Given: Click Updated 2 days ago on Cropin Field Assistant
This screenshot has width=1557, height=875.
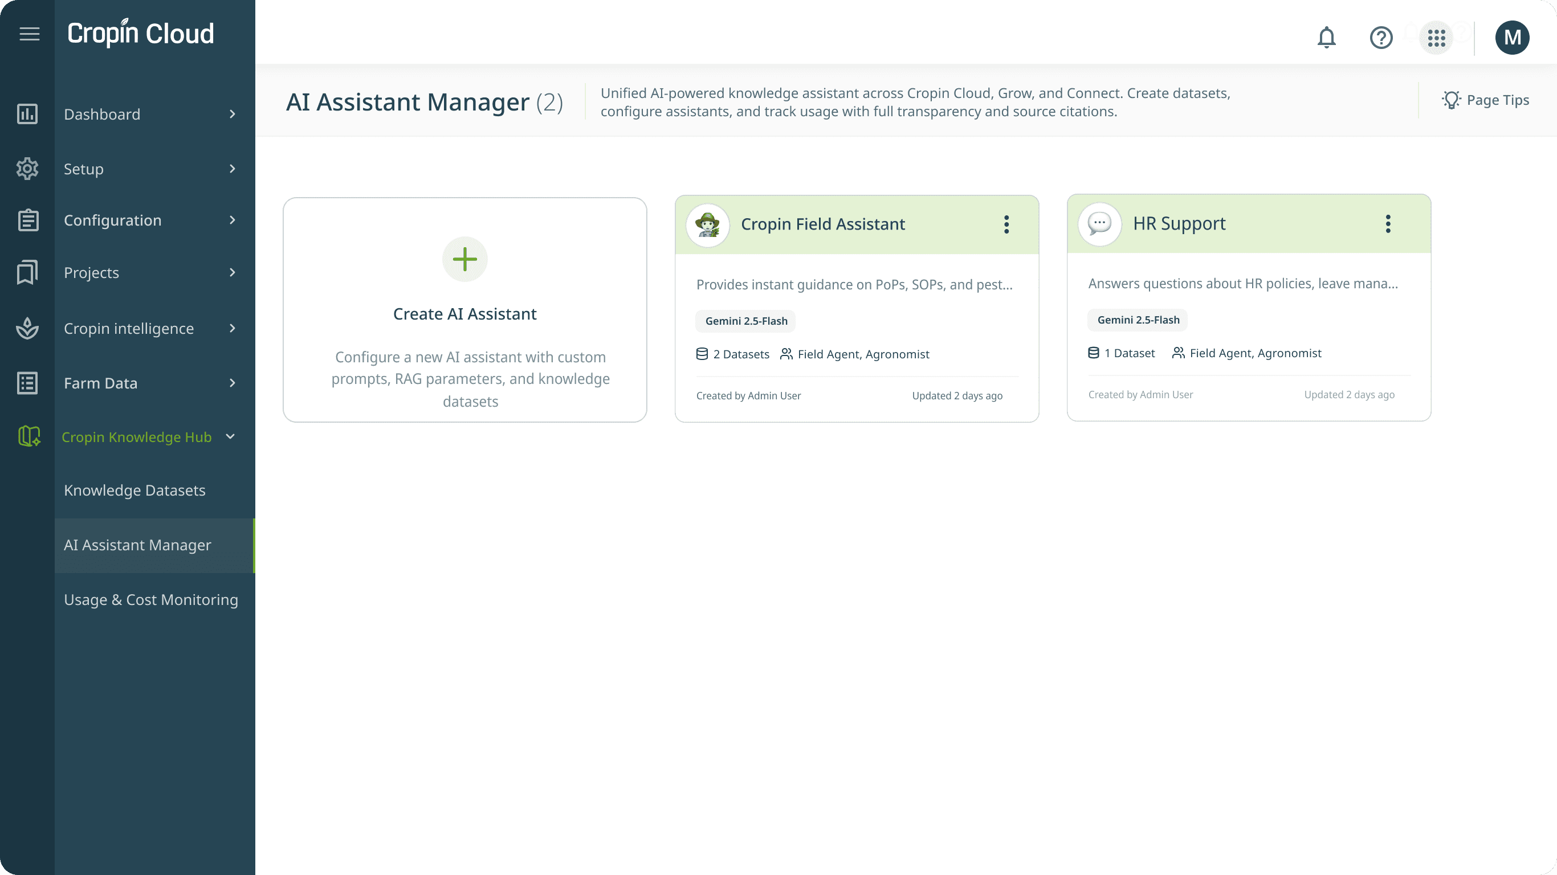Looking at the screenshot, I should [x=957, y=396].
